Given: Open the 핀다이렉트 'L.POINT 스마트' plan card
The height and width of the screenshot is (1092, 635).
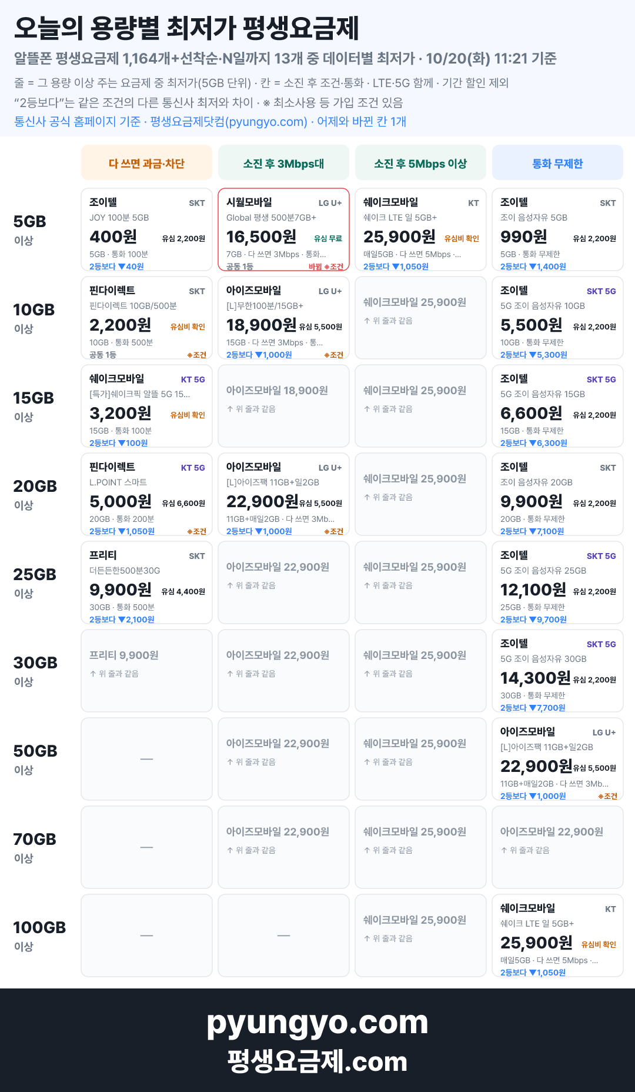Looking at the screenshot, I should point(146,494).
